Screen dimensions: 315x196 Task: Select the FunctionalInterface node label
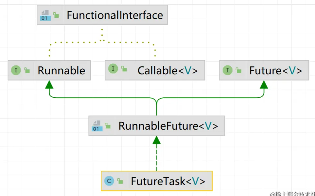coord(115,15)
